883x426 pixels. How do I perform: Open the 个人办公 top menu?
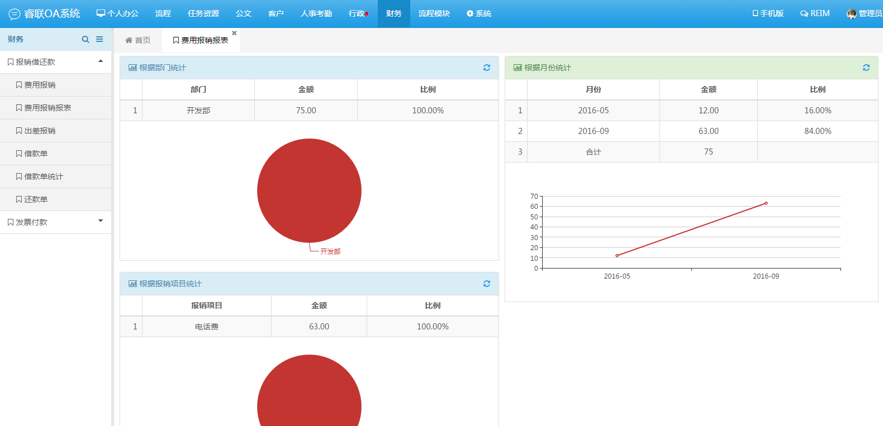[117, 13]
